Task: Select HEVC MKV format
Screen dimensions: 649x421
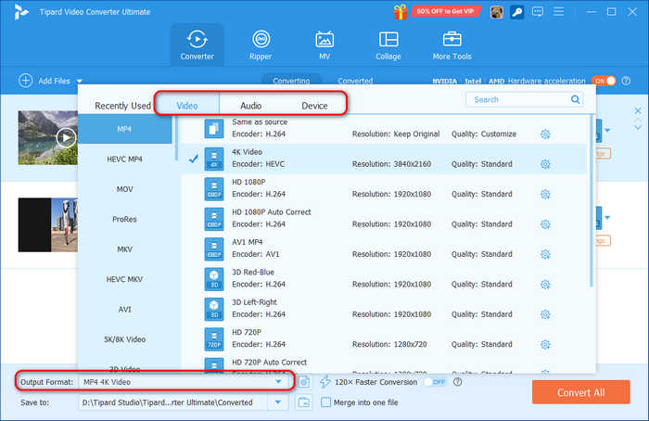Action: [124, 279]
